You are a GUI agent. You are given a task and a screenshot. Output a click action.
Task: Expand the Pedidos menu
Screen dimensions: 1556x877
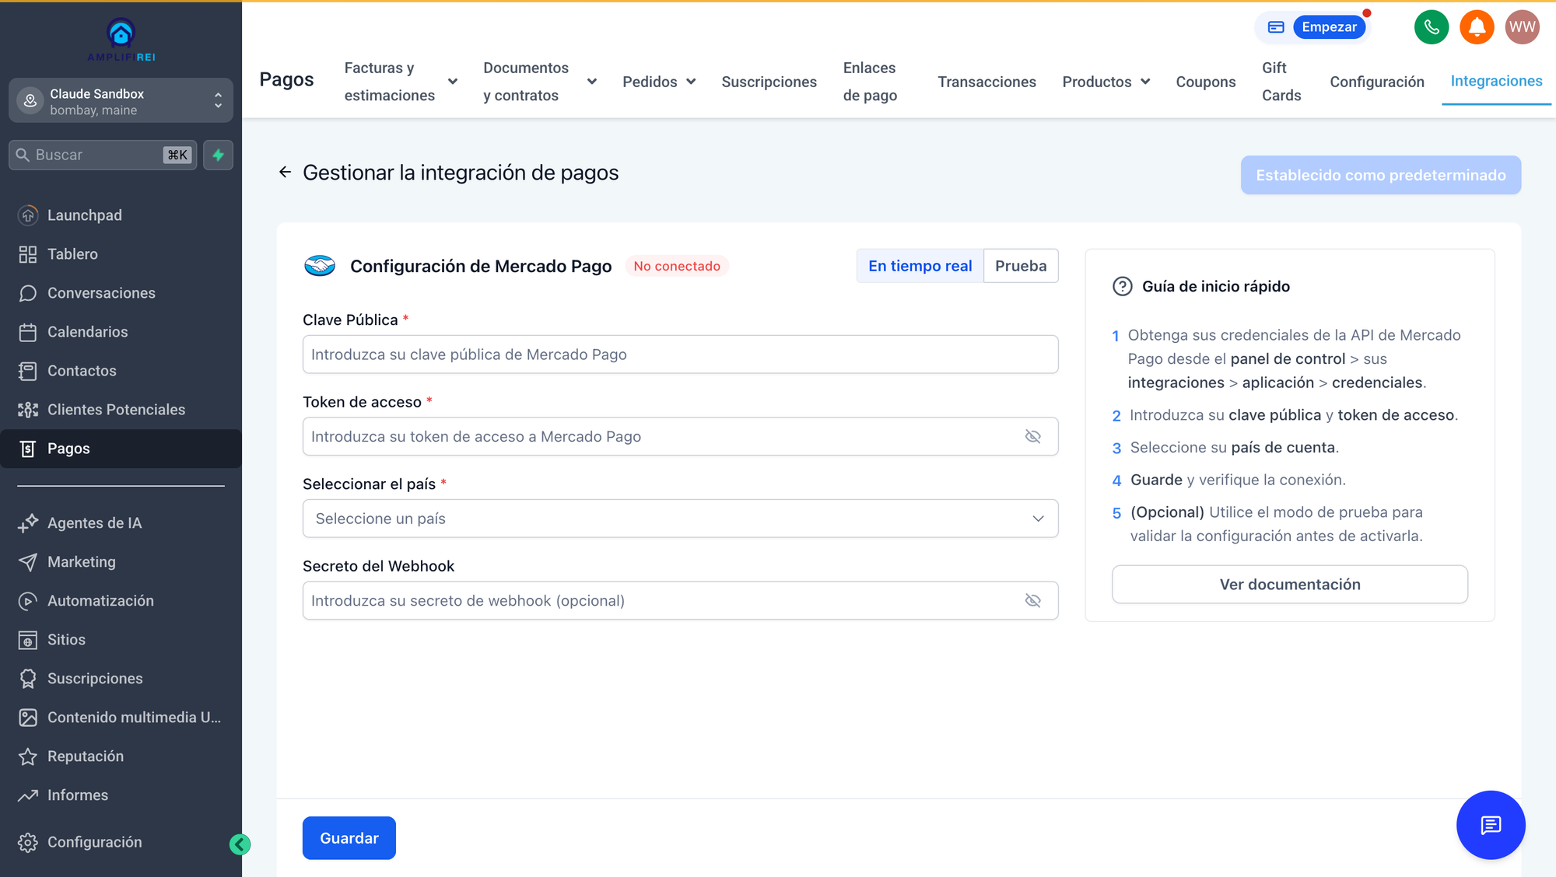659,82
